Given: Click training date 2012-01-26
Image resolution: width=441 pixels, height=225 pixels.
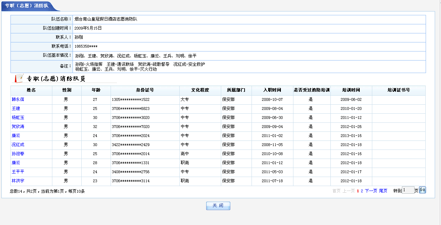Looking at the screenshot, I should [x=351, y=127].
